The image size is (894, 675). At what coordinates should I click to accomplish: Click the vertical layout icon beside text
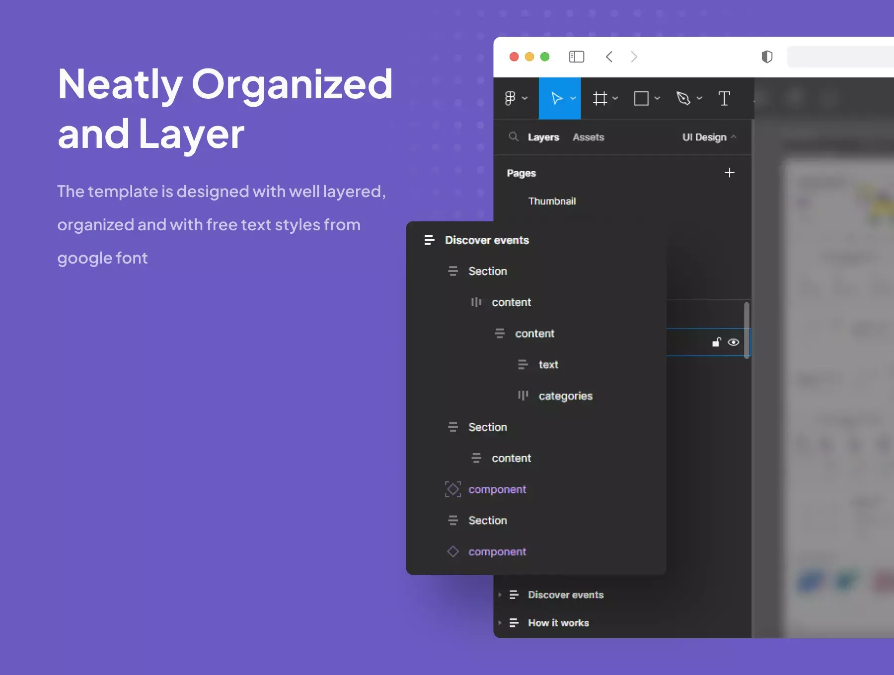click(x=522, y=365)
